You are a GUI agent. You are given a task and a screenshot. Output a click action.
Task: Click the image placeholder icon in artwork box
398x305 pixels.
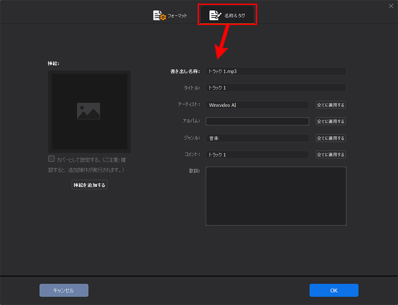point(89,111)
